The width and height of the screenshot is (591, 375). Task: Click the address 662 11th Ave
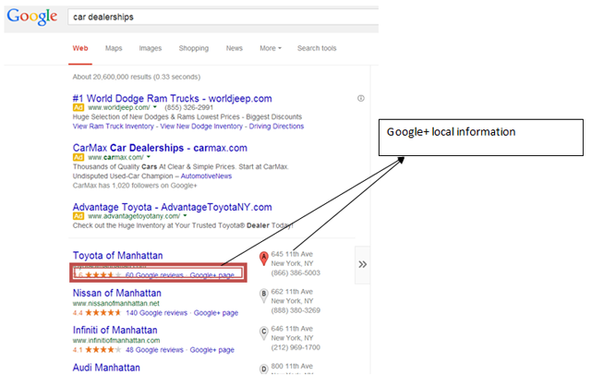point(292,292)
